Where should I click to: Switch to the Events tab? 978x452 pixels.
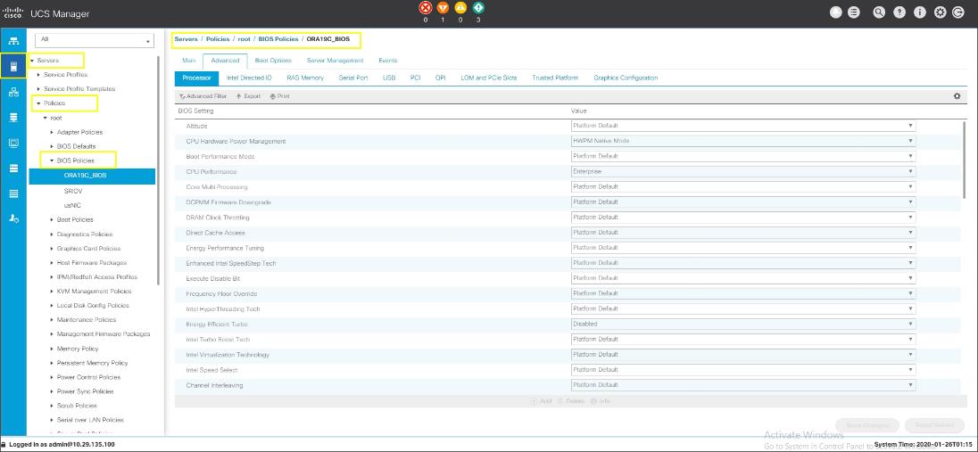(x=388, y=61)
